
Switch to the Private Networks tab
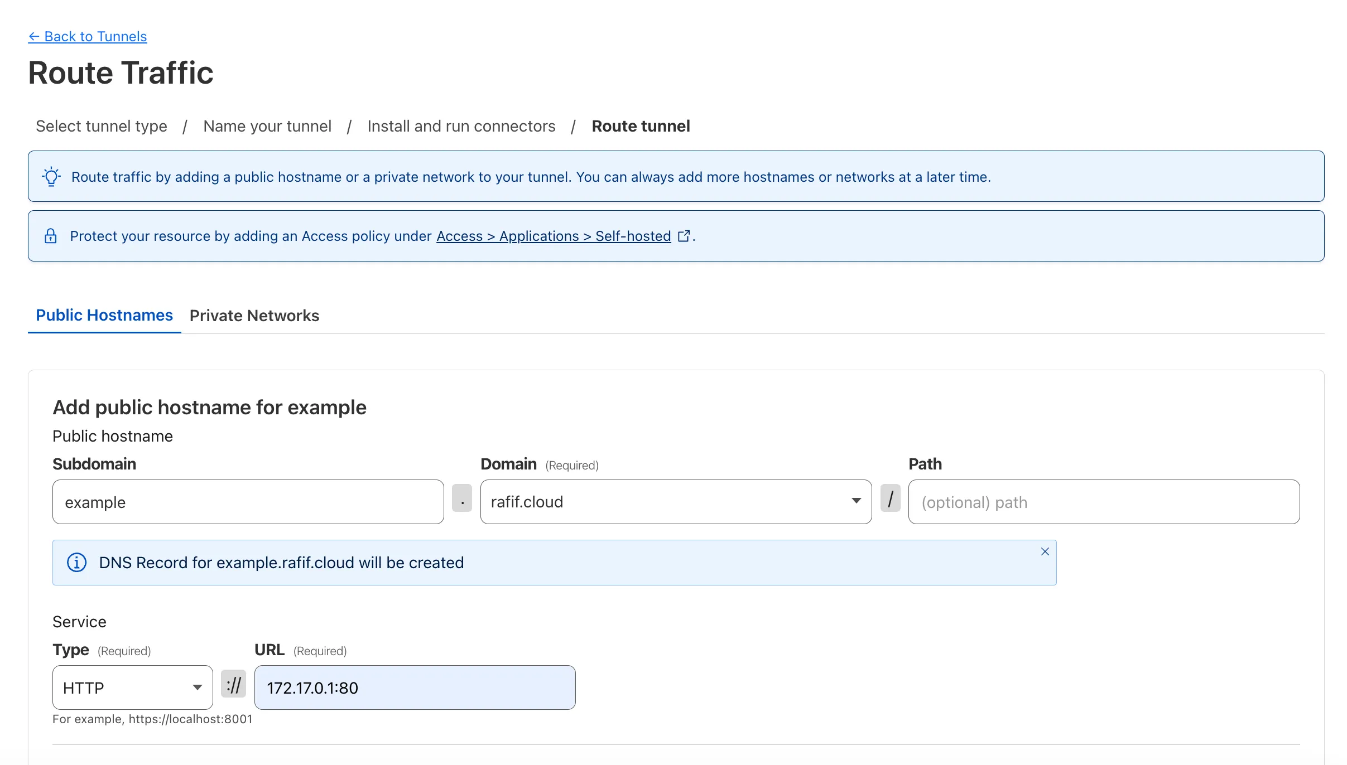click(254, 316)
